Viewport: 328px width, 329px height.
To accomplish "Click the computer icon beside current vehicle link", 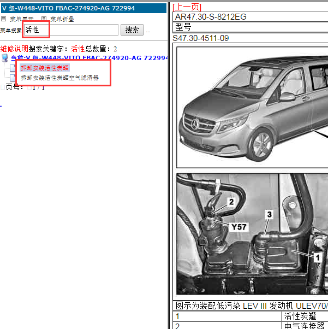I will click(4, 58).
